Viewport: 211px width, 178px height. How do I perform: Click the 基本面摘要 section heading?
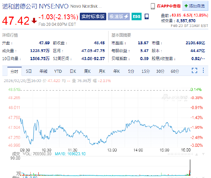click(x=121, y=35)
